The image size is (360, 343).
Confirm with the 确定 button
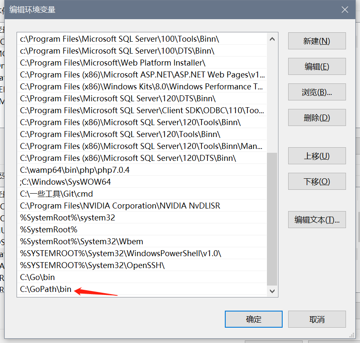coord(254,319)
